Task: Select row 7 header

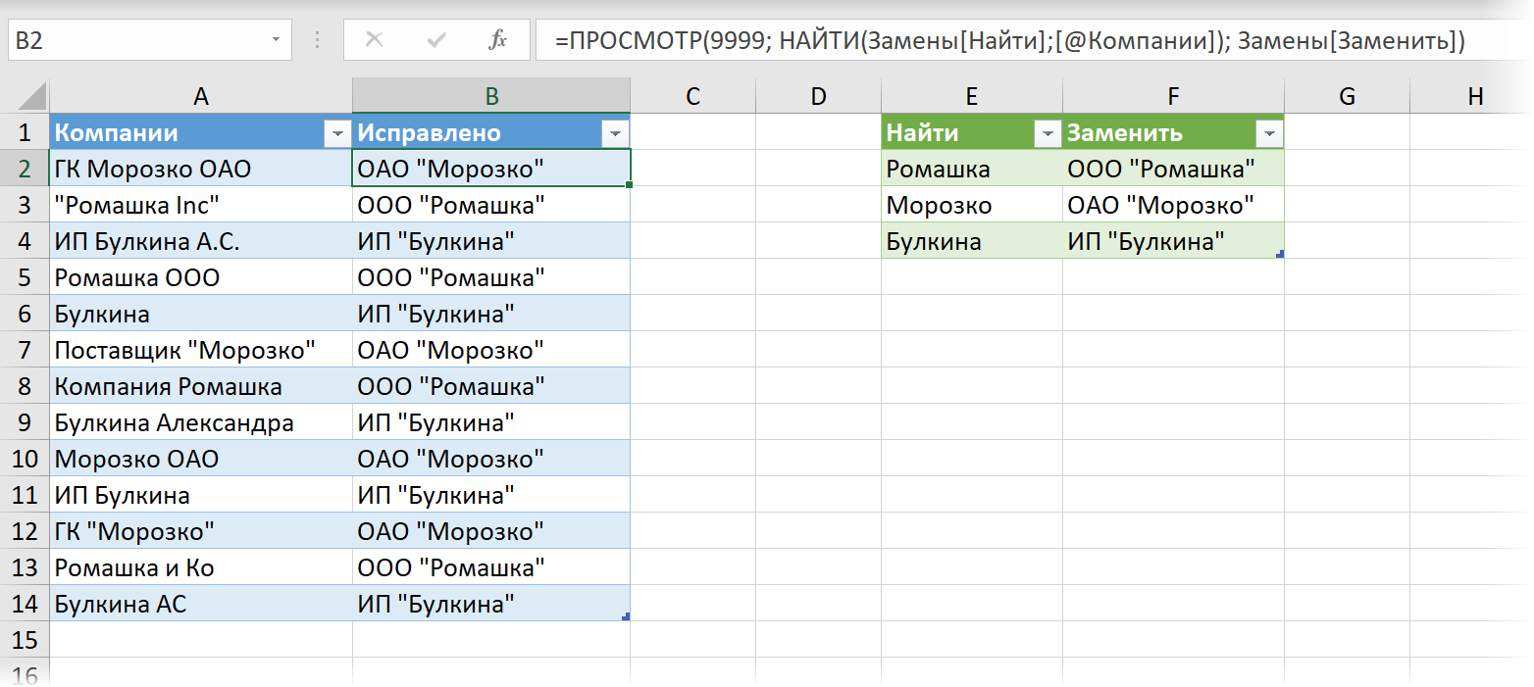Action: [25, 350]
